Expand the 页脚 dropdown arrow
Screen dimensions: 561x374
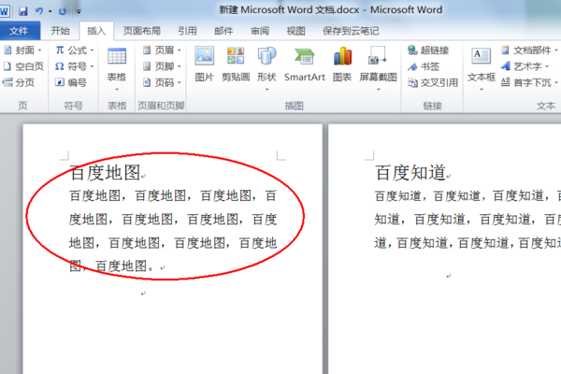point(180,66)
